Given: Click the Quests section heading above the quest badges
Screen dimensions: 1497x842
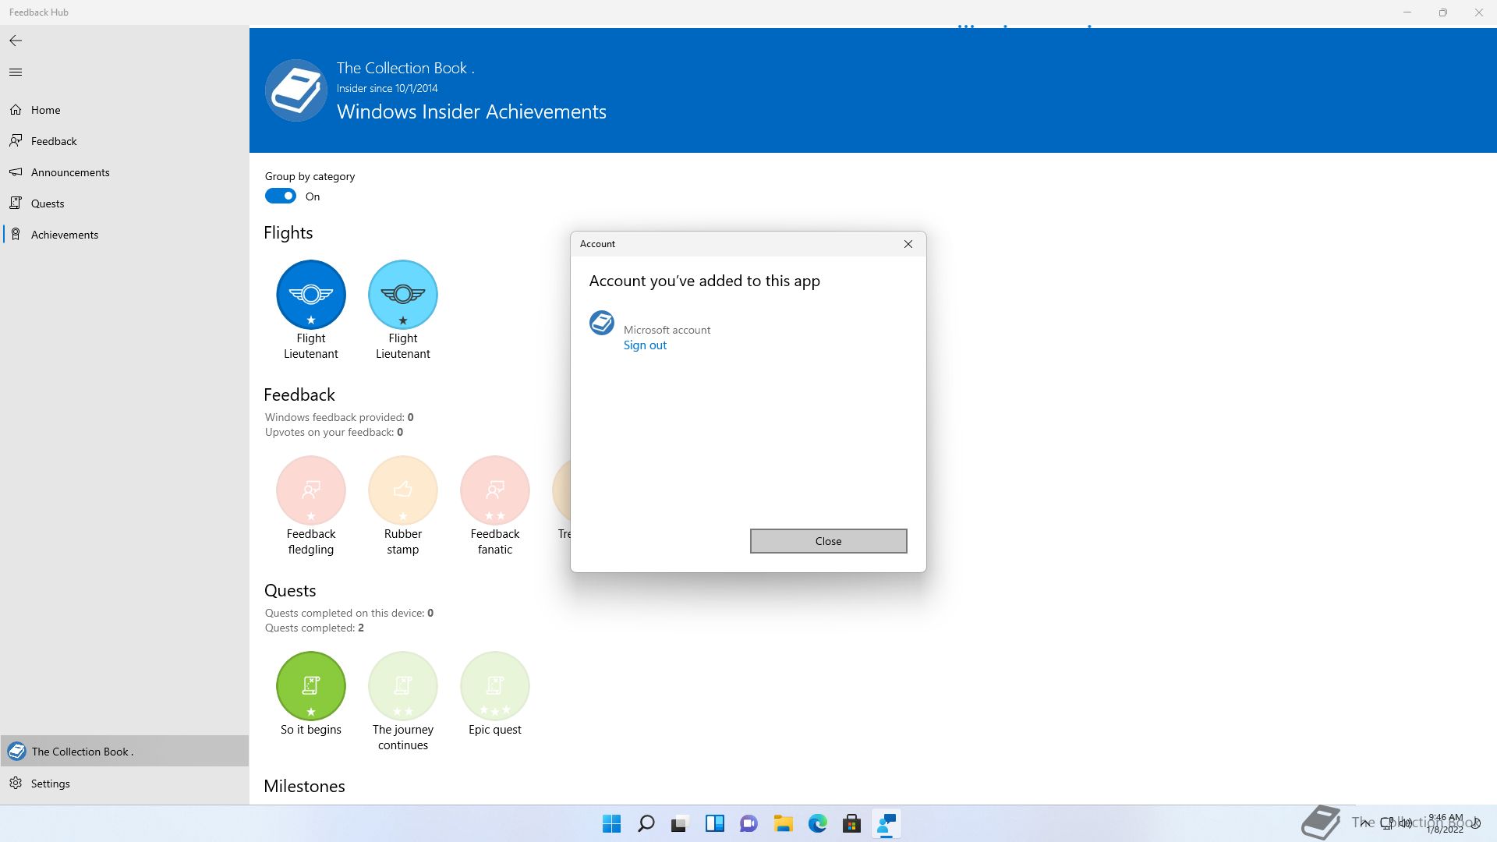Looking at the screenshot, I should coord(290,590).
